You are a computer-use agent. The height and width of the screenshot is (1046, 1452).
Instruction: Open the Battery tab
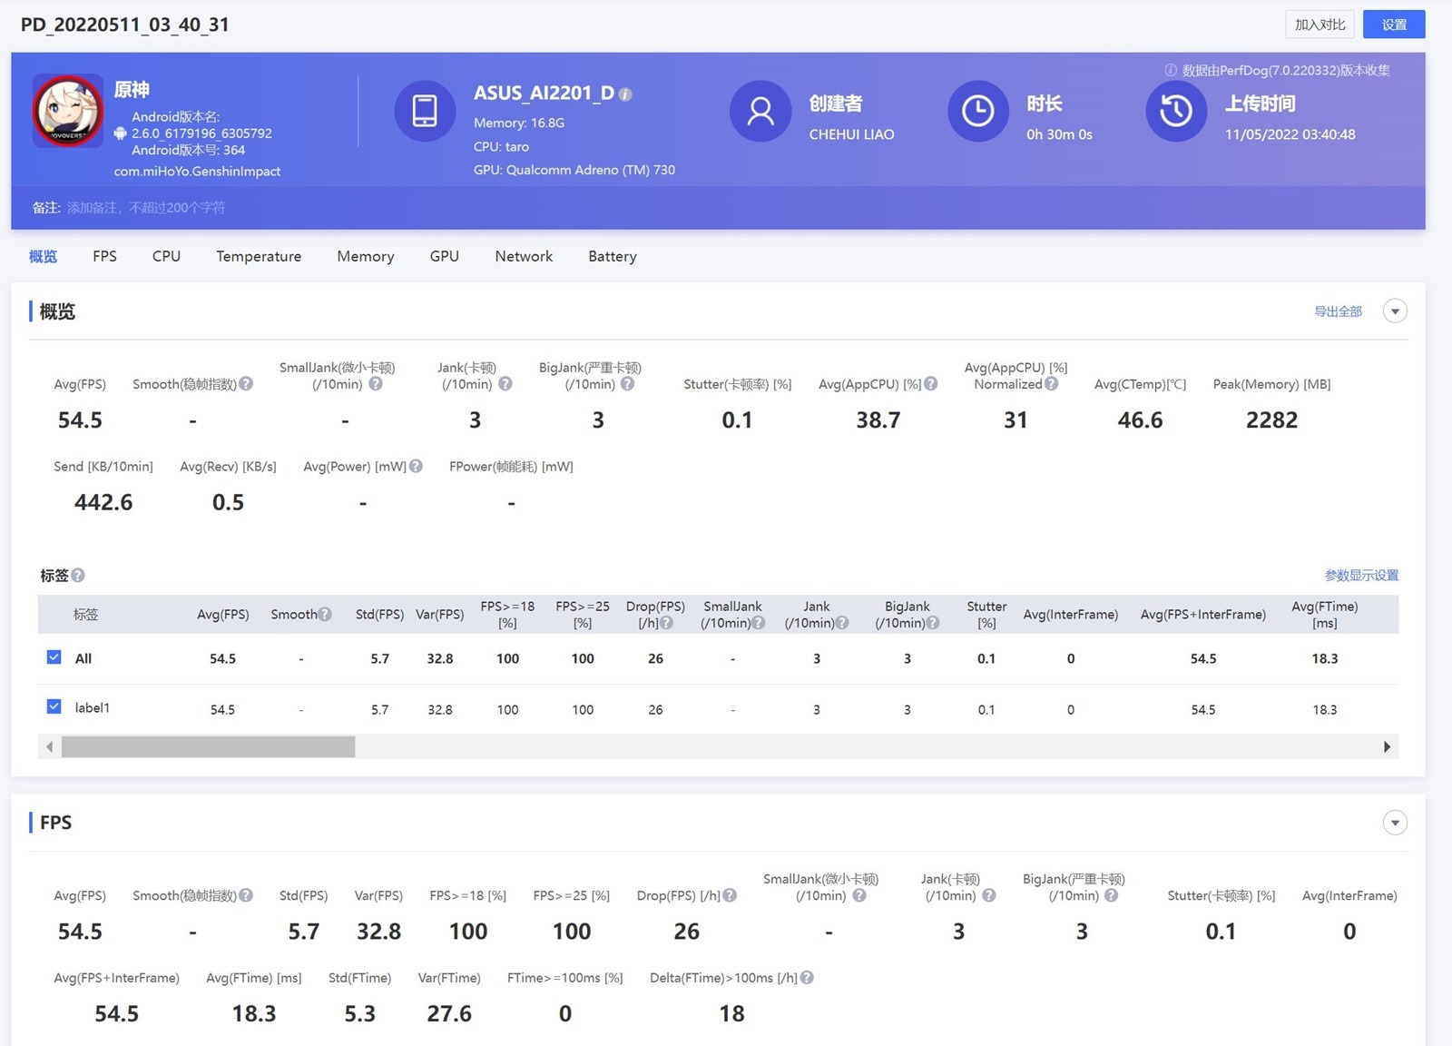(612, 256)
